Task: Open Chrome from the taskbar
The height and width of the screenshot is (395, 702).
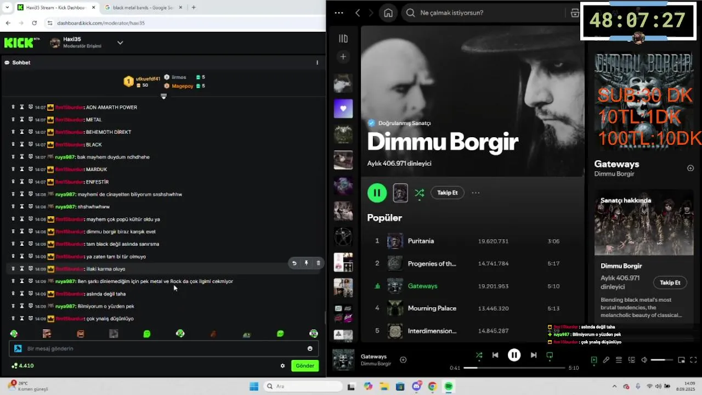Action: pyautogui.click(x=432, y=386)
